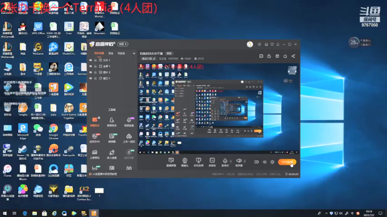The width and height of the screenshot is (387, 217).
Task: Toggle visibility of the 文本 1 source
Action: [91, 60]
